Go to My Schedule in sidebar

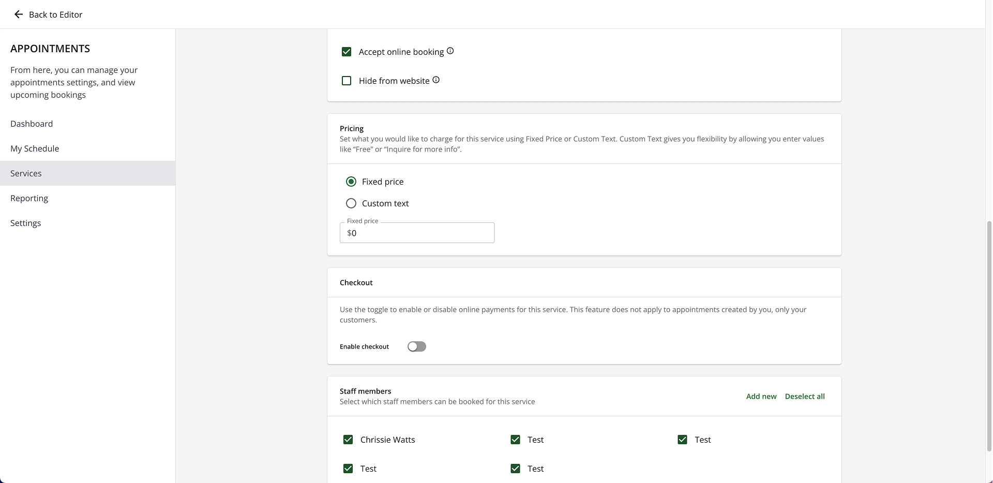pos(35,148)
